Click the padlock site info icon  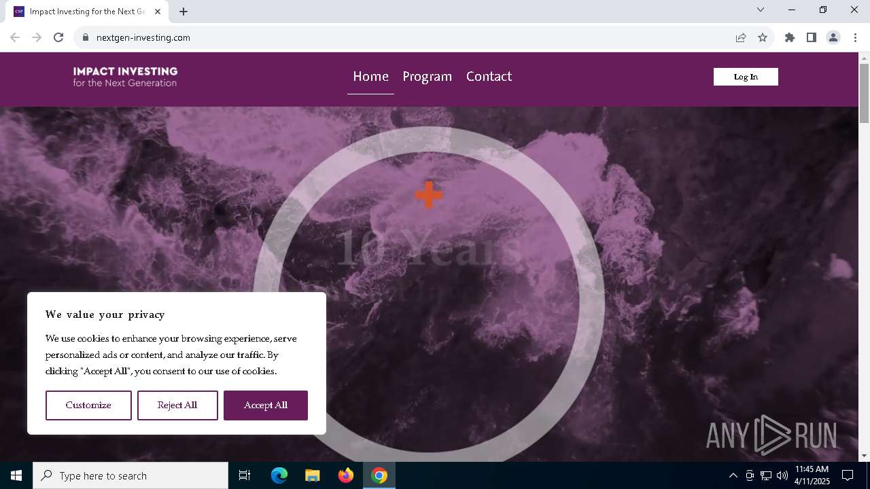pos(85,37)
